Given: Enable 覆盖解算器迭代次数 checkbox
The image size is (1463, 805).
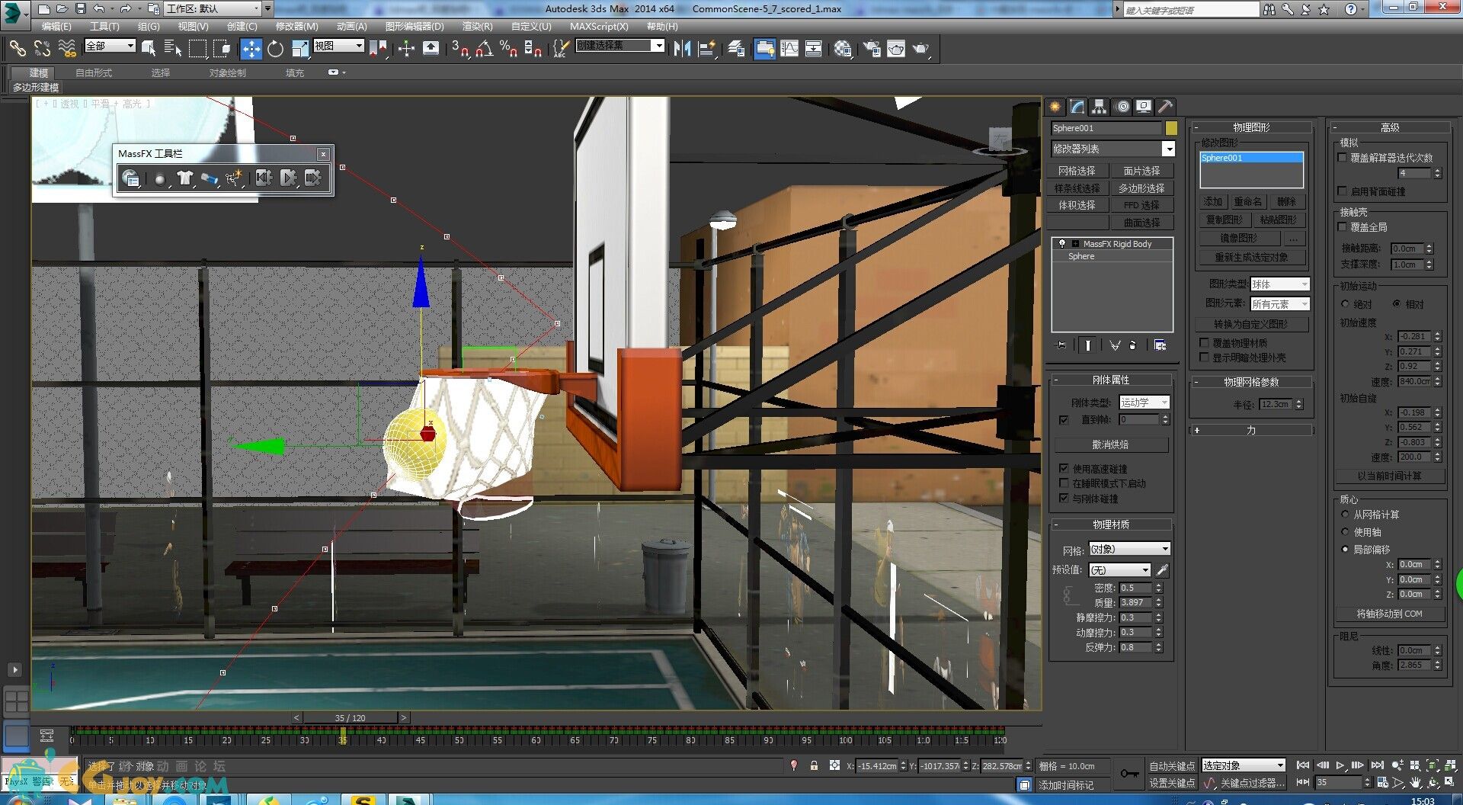Looking at the screenshot, I should pyautogui.click(x=1343, y=158).
